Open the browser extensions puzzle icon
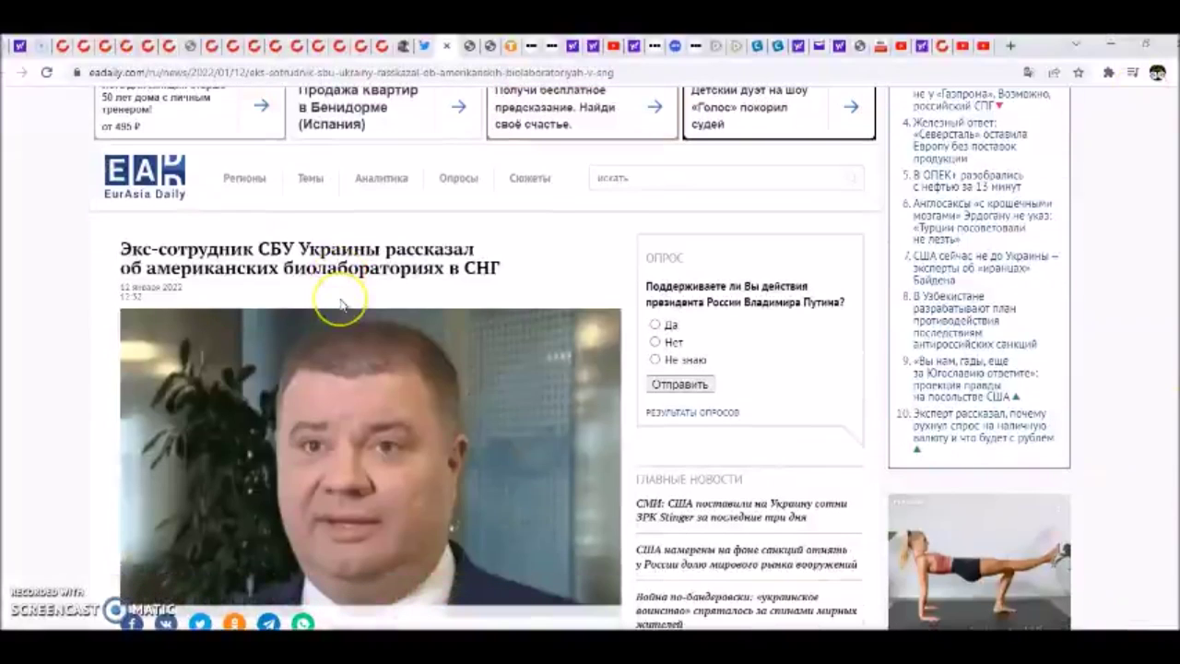Image resolution: width=1180 pixels, height=664 pixels. 1108,73
